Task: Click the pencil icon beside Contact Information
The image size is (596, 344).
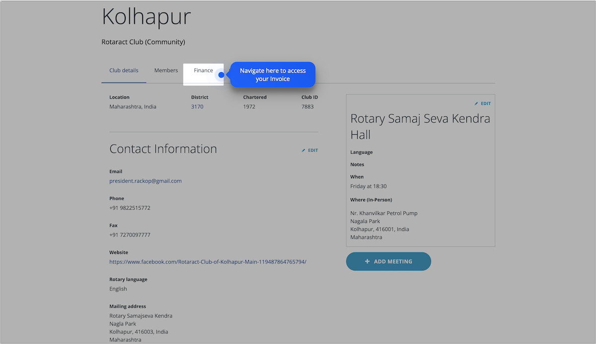Action: click(x=304, y=150)
